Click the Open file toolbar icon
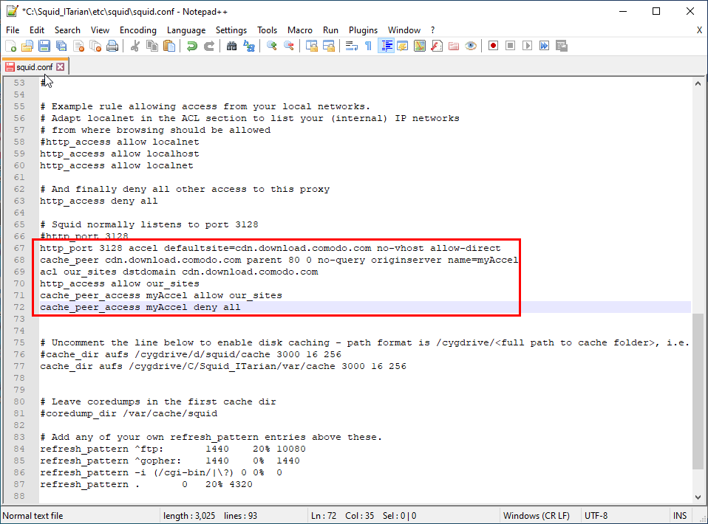 27,46
